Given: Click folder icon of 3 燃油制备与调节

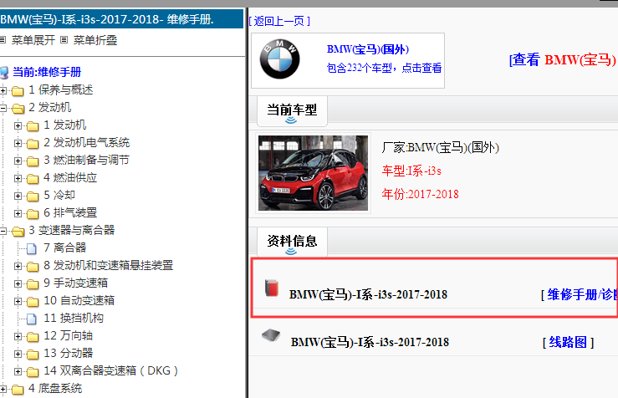Looking at the screenshot, I should pyautogui.click(x=33, y=161).
